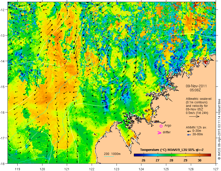Screen dimensions: 221x171
Task: Click the -16 latitude axis label
Action: (3, 112)
